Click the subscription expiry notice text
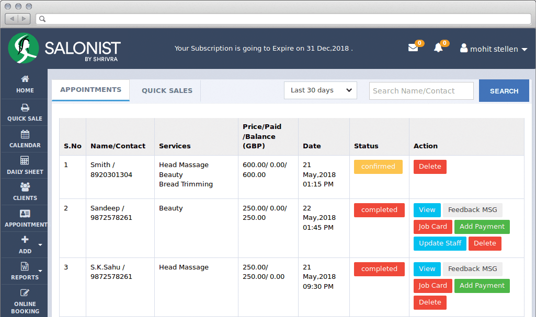Image resolution: width=536 pixels, height=317 pixels. 264,49
